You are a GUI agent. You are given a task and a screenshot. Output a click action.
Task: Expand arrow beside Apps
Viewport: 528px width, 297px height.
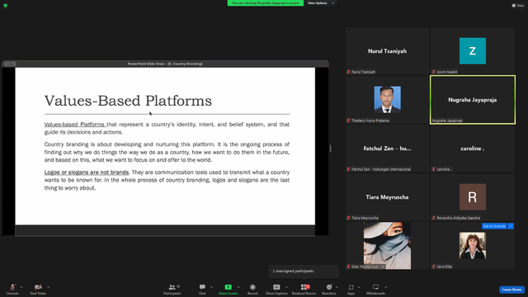(x=359, y=287)
